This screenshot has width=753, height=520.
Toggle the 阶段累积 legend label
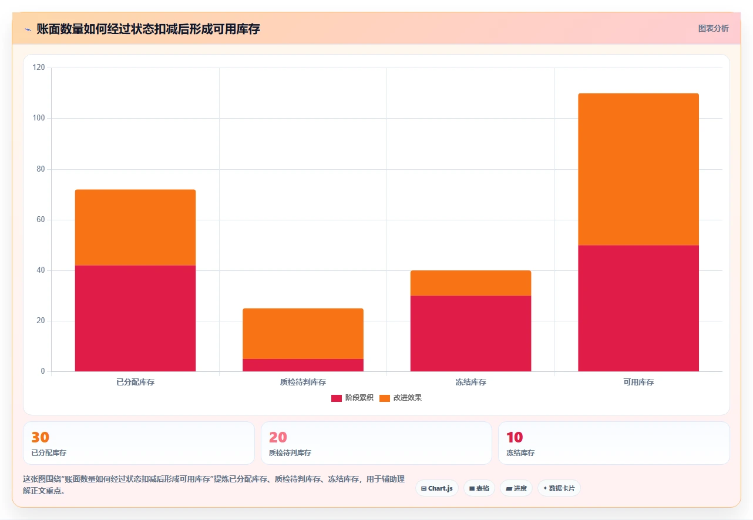[x=359, y=398]
